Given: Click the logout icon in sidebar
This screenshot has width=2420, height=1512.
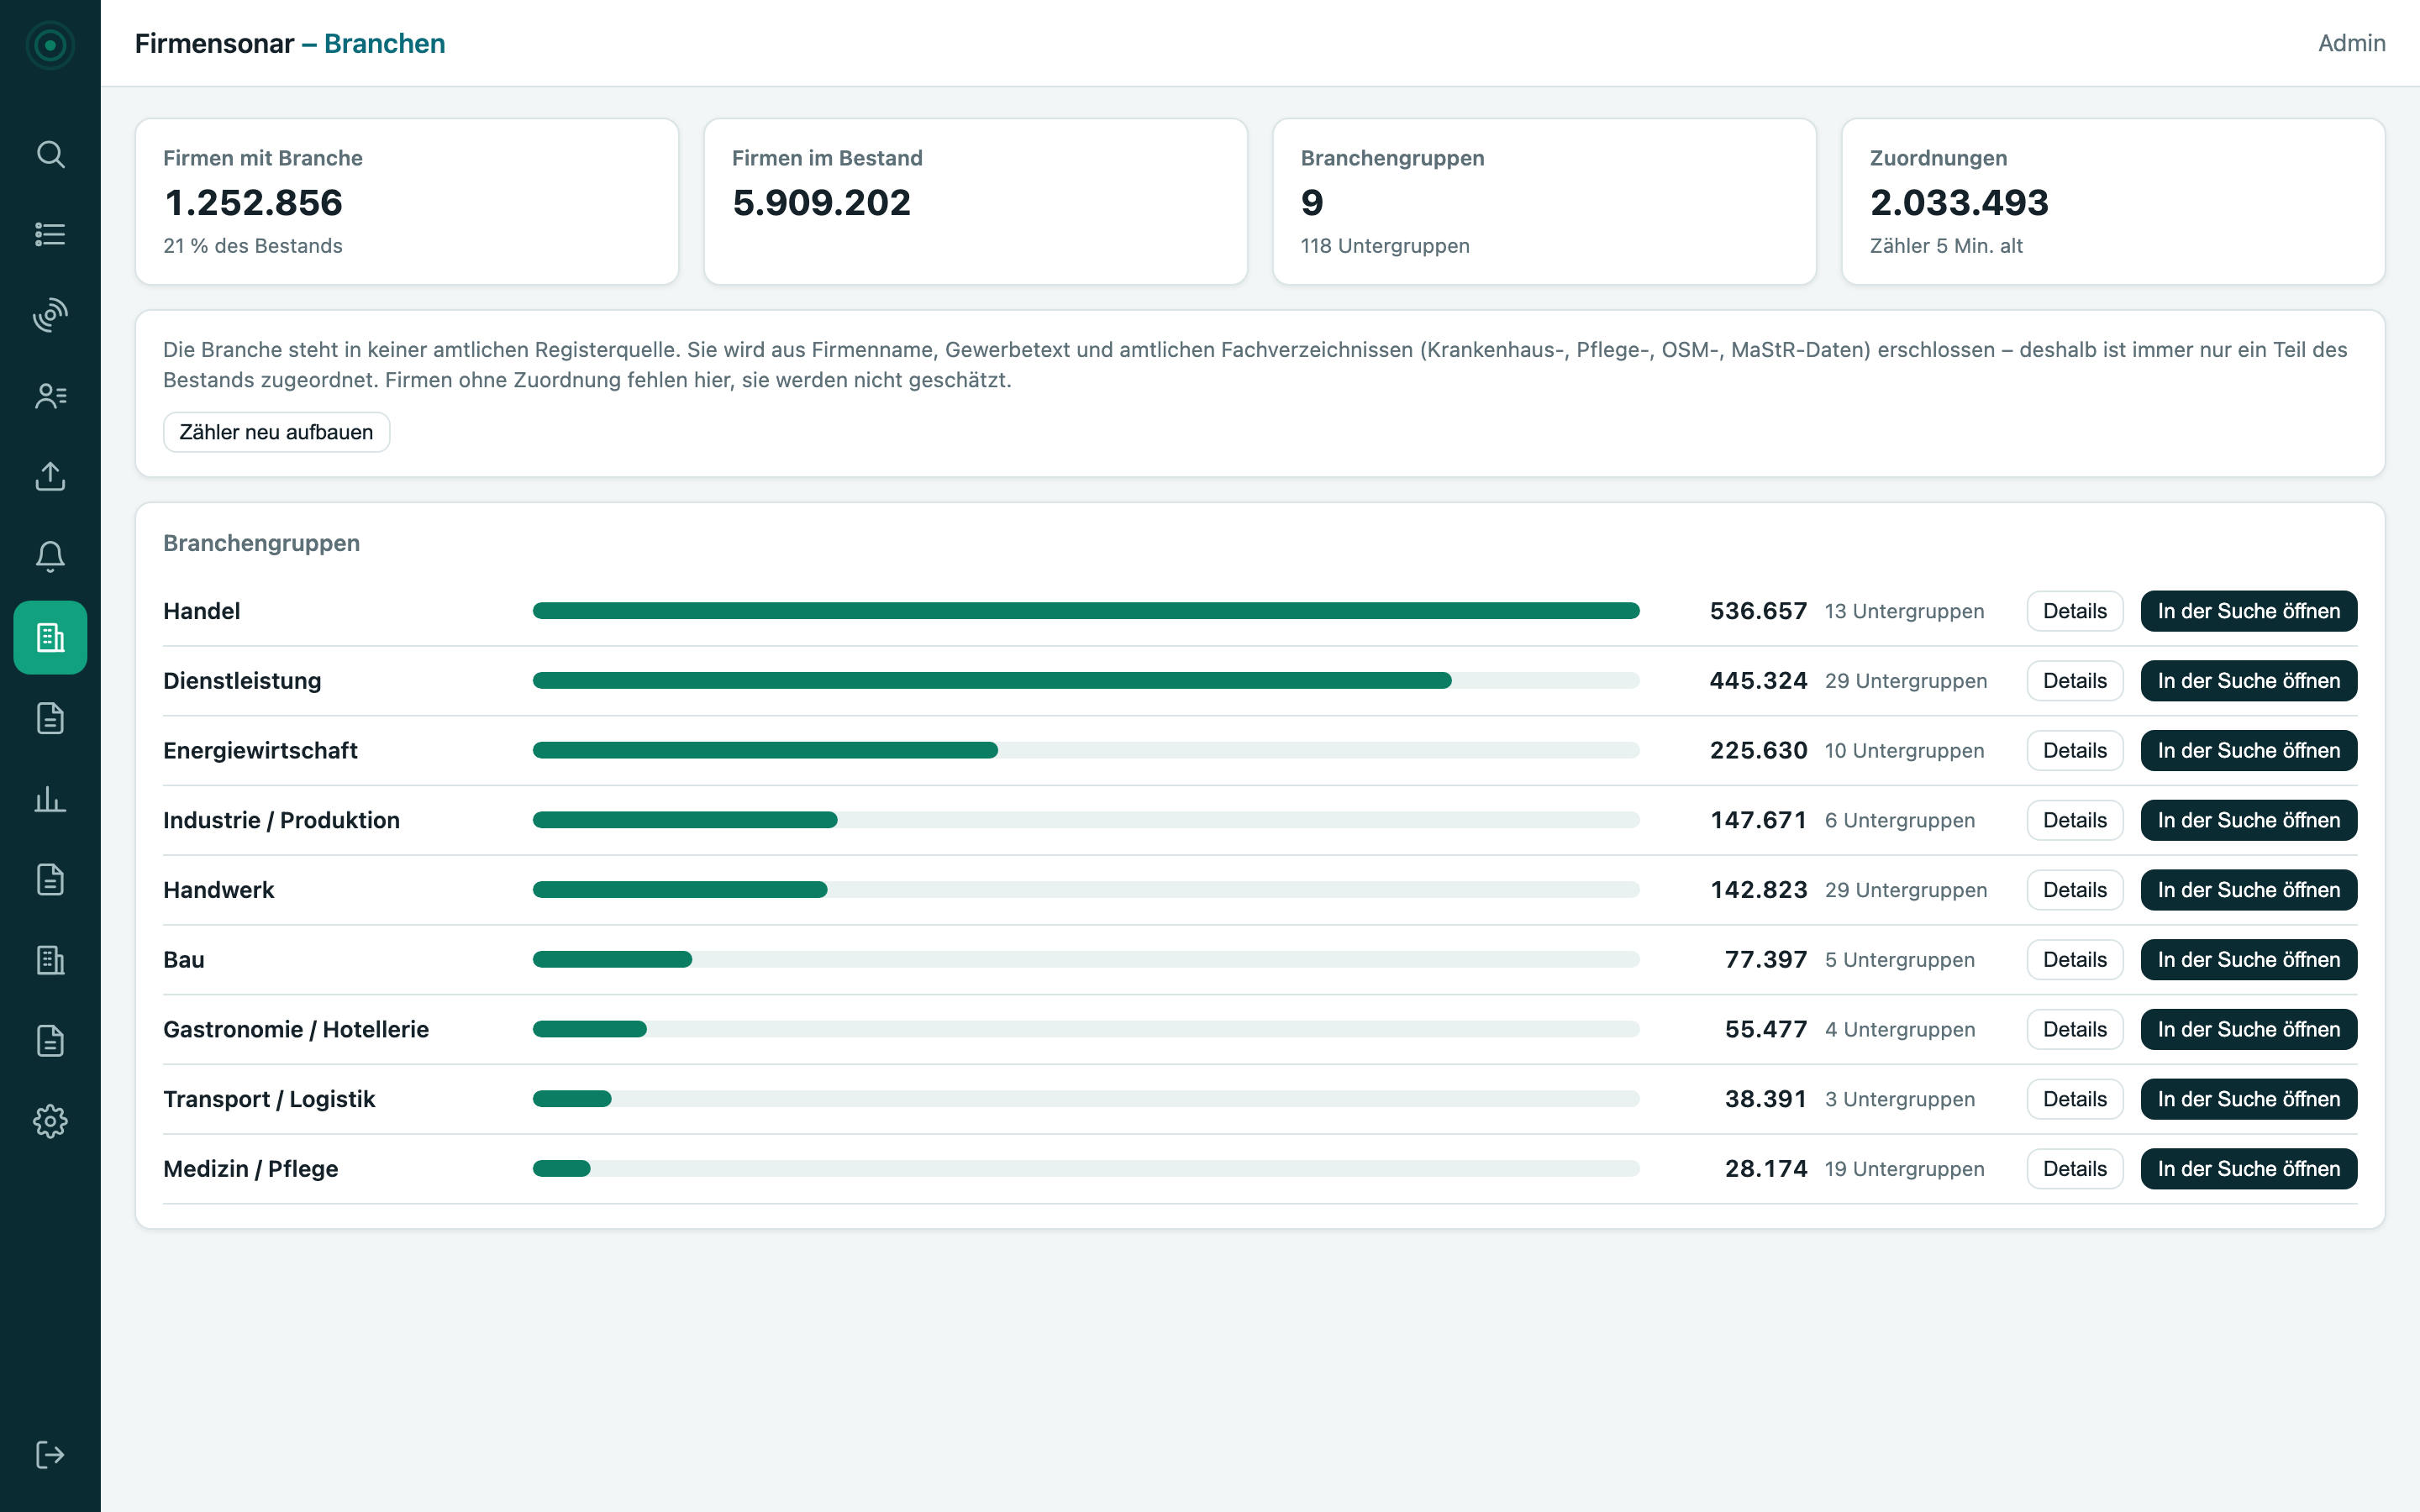Looking at the screenshot, I should pyautogui.click(x=50, y=1454).
